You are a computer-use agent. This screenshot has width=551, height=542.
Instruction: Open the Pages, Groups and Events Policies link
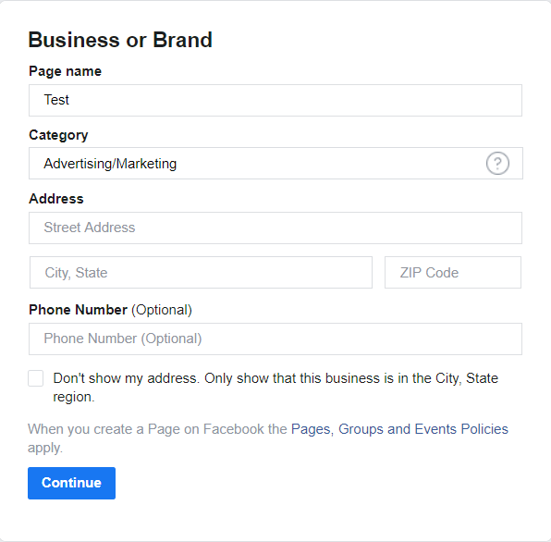(x=399, y=429)
